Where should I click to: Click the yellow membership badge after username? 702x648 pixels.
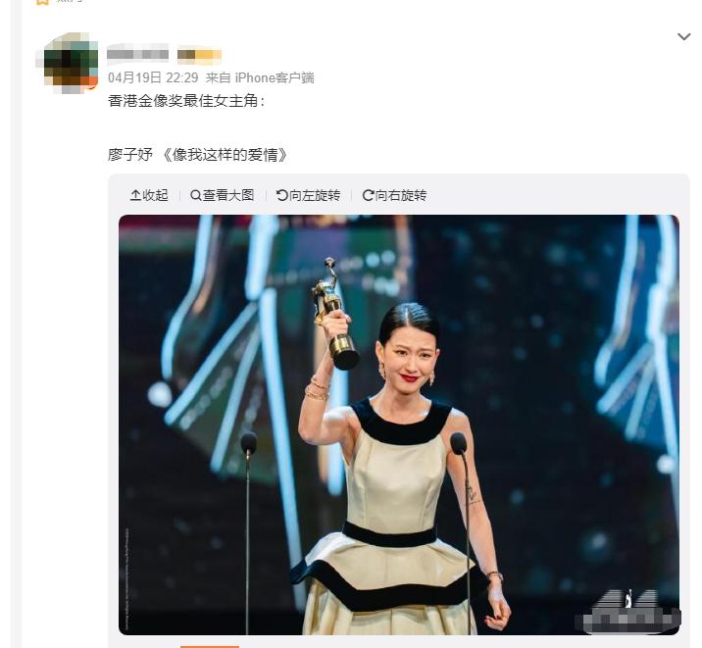pos(199,55)
